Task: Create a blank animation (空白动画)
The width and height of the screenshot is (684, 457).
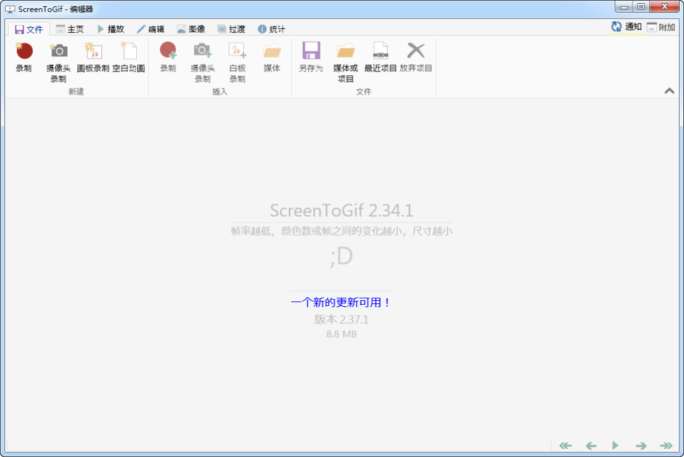Action: coord(129,57)
